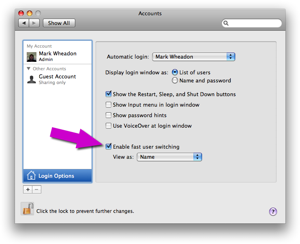Click Mark Wheadon's account picture

pos(32,57)
